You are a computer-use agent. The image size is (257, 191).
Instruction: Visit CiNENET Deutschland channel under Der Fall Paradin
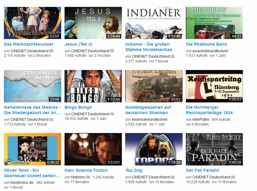pyautogui.click(x=211, y=177)
